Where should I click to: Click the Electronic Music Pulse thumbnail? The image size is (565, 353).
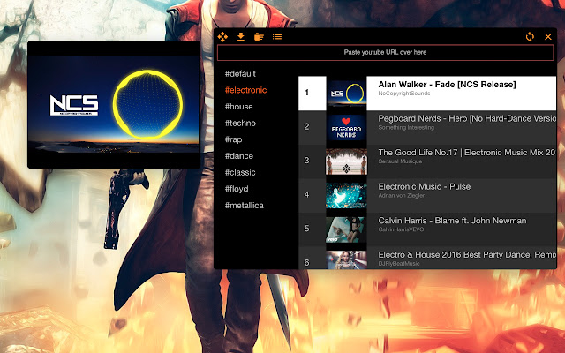346,196
